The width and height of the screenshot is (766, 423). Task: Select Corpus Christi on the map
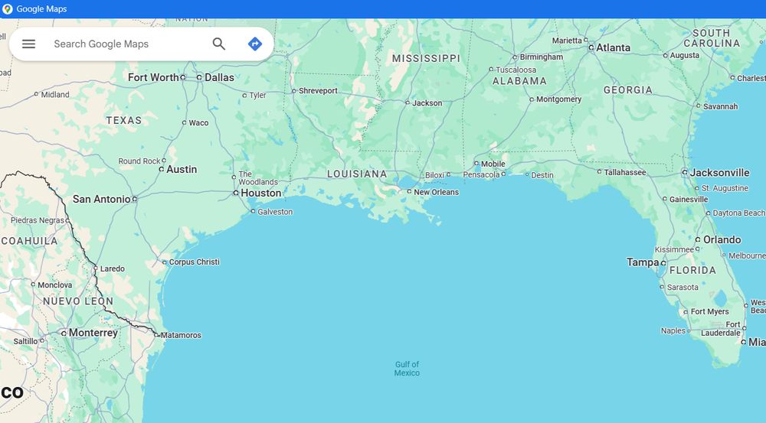(x=195, y=262)
